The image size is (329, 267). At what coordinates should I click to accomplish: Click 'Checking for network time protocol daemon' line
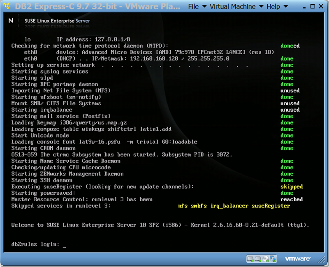point(90,46)
